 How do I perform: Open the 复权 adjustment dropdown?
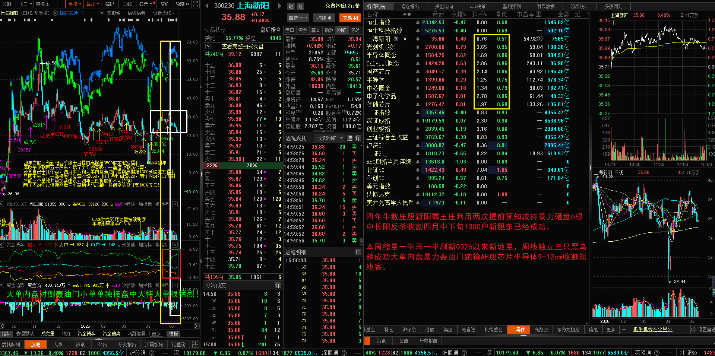(x=75, y=4)
